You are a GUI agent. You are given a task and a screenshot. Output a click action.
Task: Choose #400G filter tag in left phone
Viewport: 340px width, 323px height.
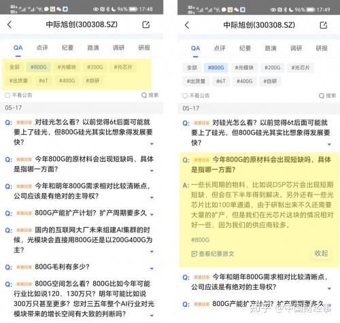coord(67,81)
